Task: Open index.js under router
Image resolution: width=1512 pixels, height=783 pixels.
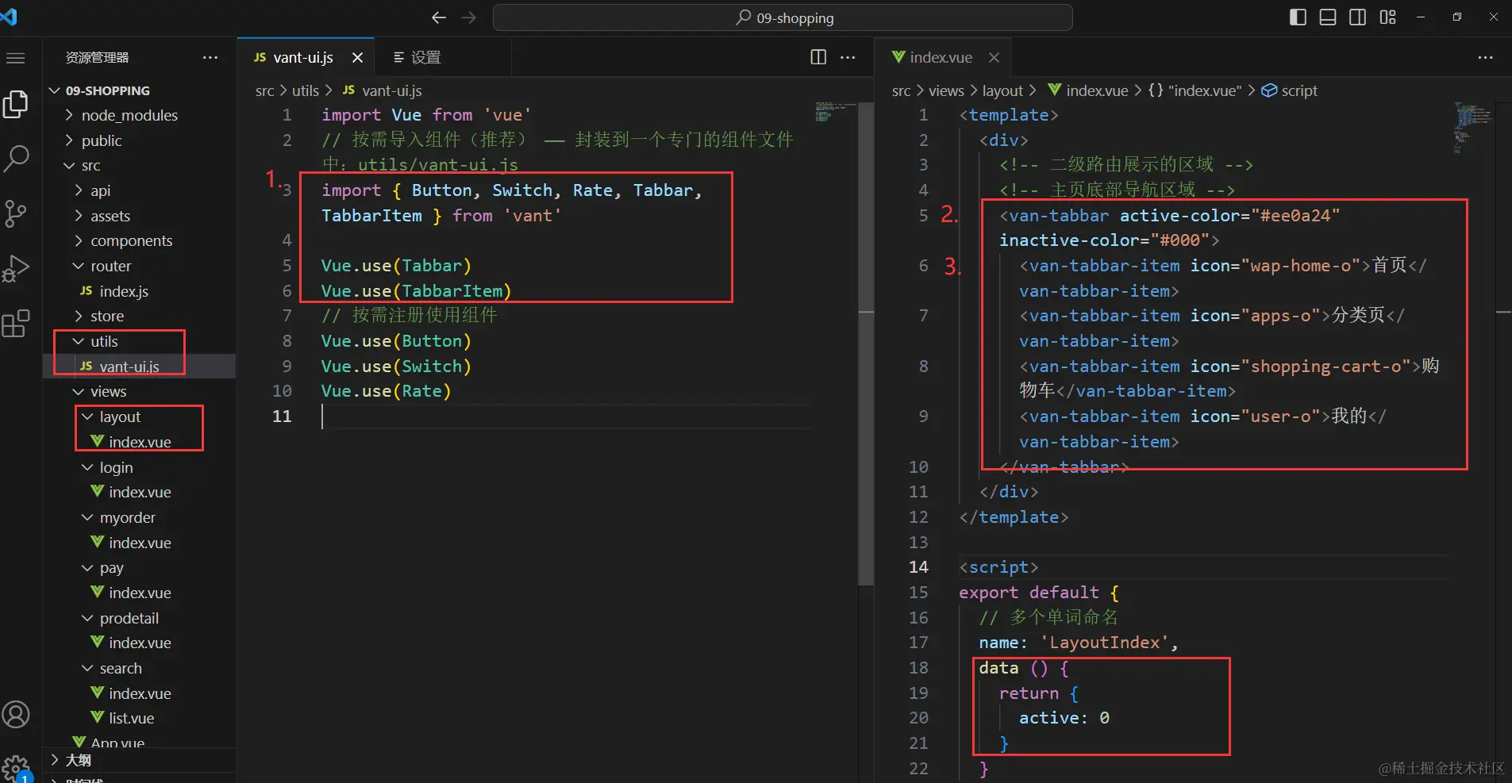Action: pos(139,291)
